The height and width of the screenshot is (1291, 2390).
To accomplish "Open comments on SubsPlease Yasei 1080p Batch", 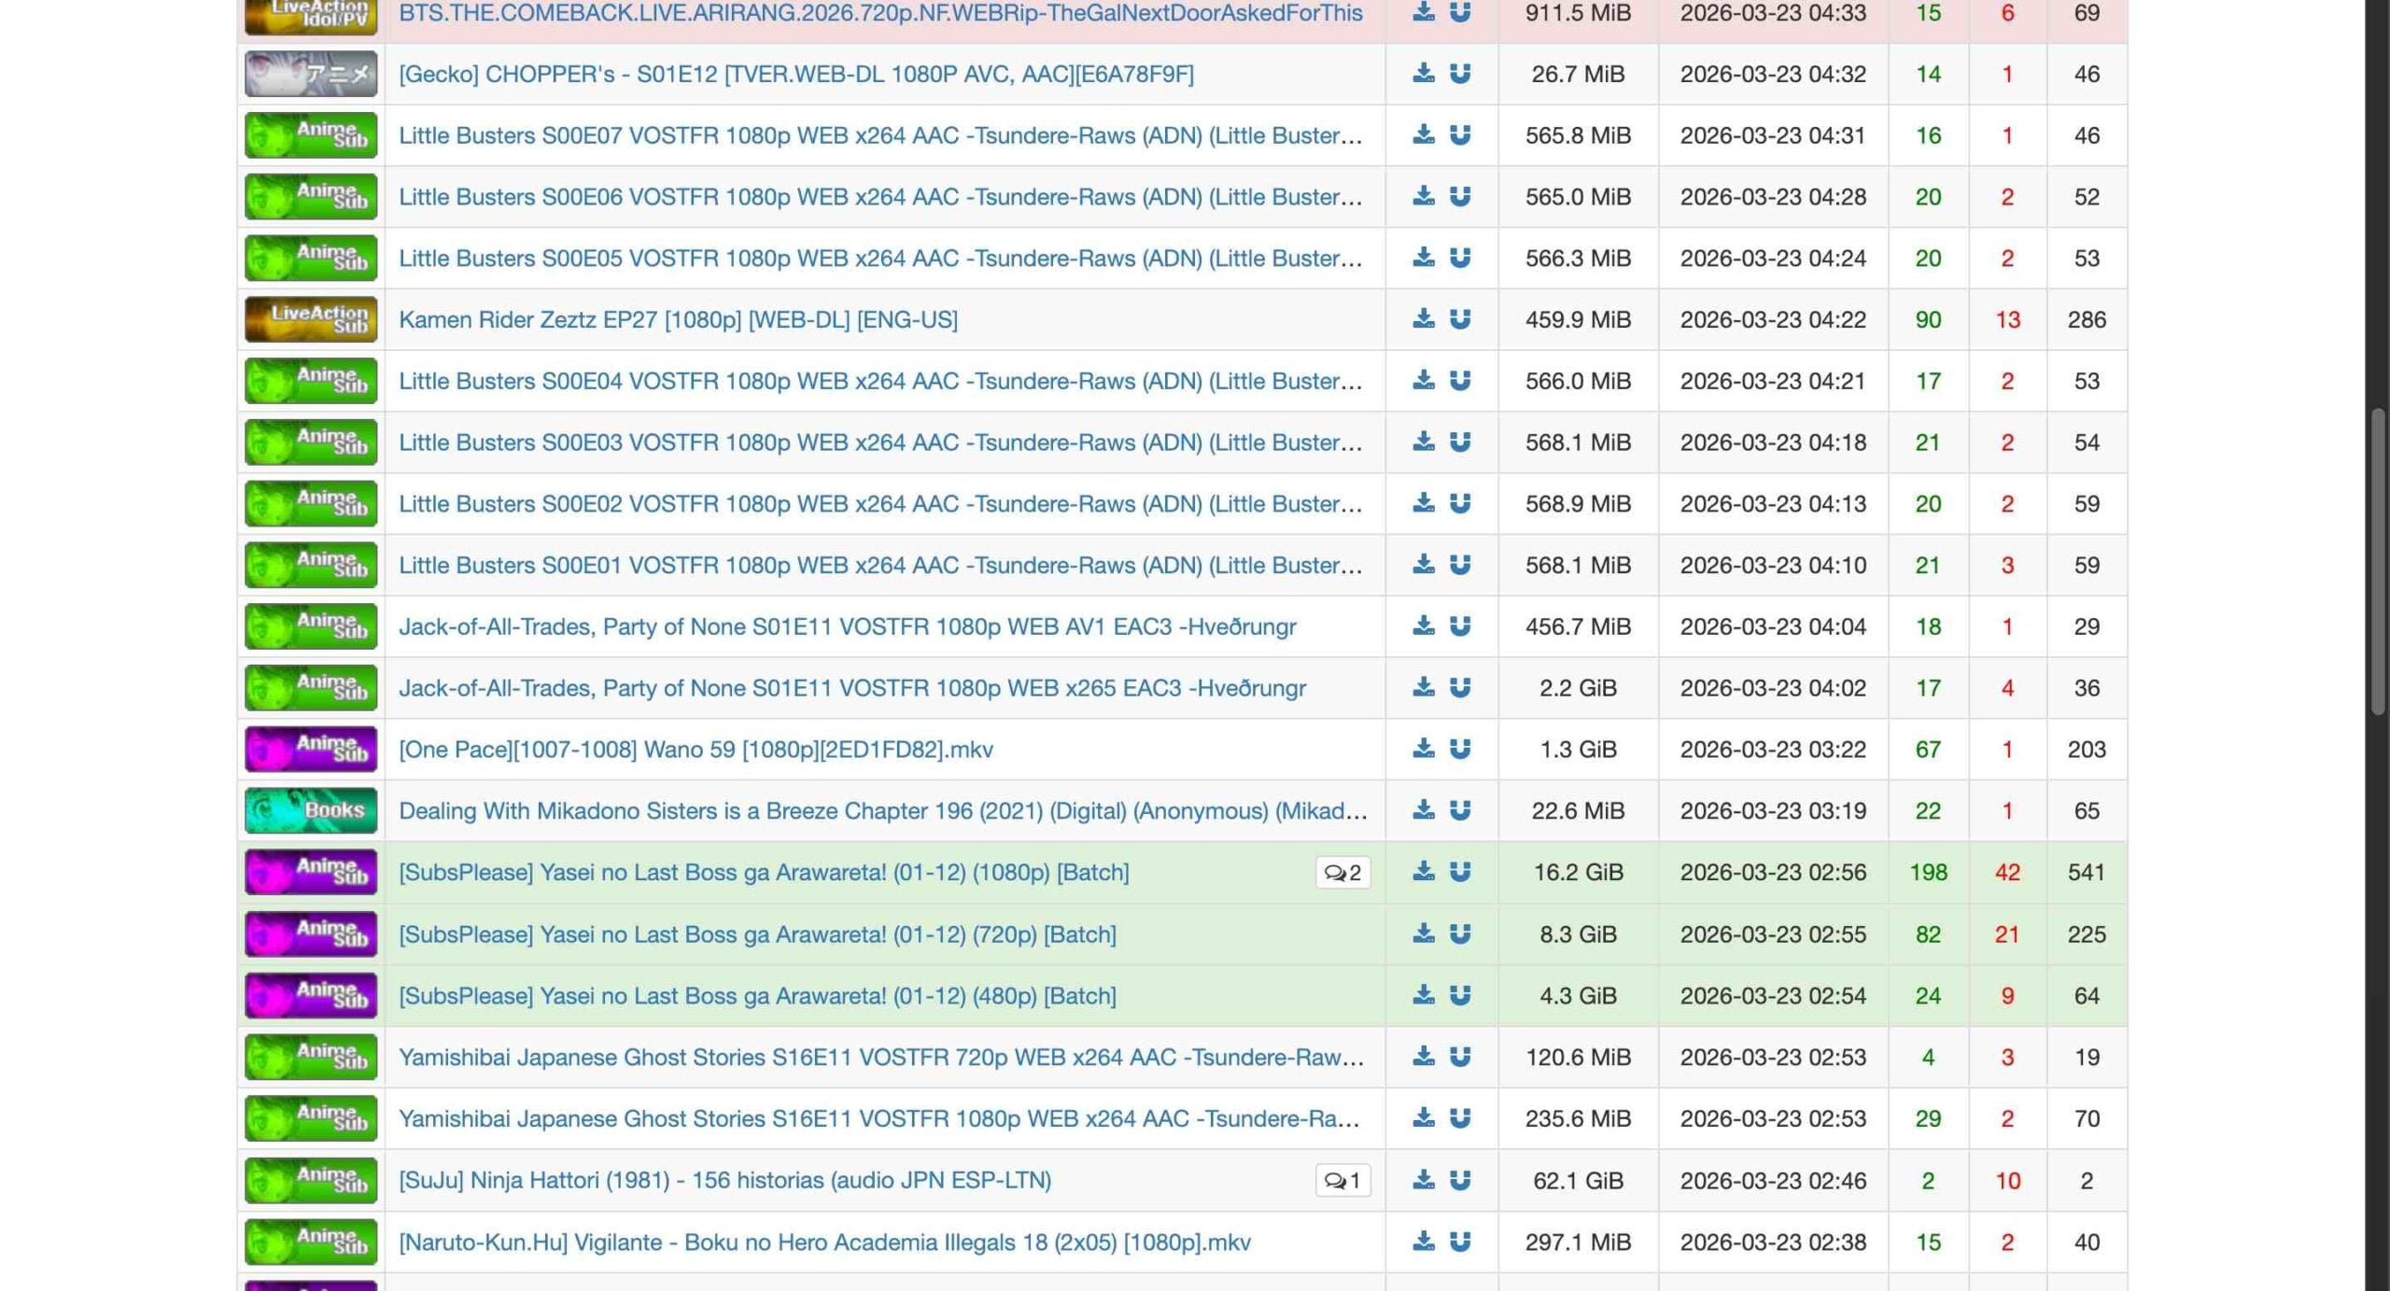I will pos(1343,873).
